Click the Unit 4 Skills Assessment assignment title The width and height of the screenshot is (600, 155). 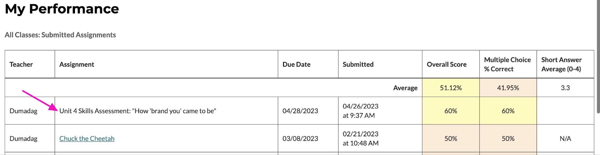click(138, 111)
